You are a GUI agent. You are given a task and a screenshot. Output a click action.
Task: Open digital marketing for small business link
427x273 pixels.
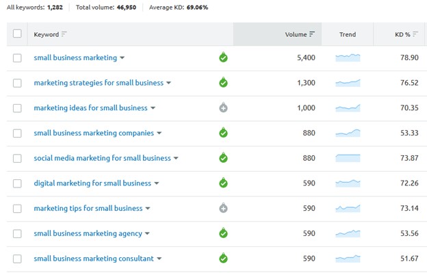point(92,183)
